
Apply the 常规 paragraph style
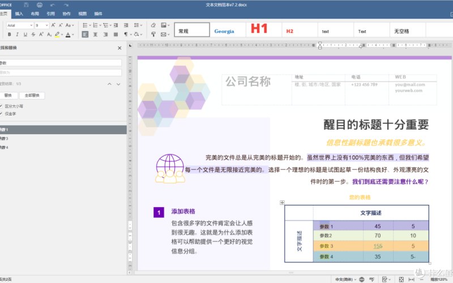(192, 30)
